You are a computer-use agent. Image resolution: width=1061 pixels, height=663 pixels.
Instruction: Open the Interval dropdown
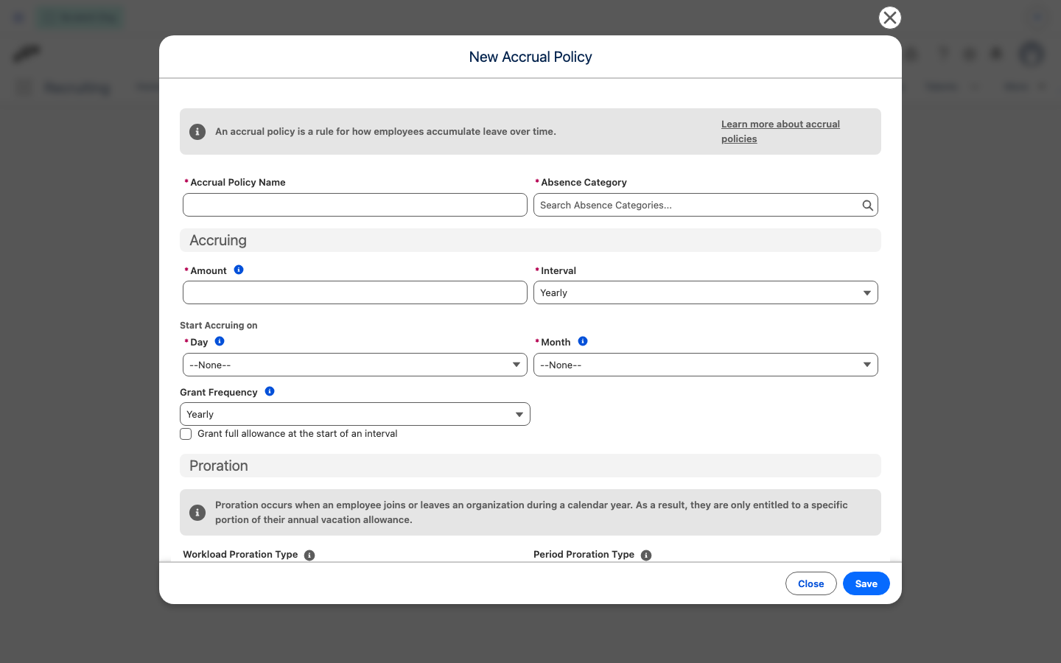pyautogui.click(x=706, y=292)
